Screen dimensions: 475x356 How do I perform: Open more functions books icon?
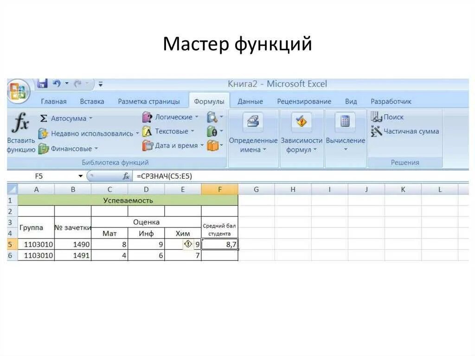[x=212, y=146]
